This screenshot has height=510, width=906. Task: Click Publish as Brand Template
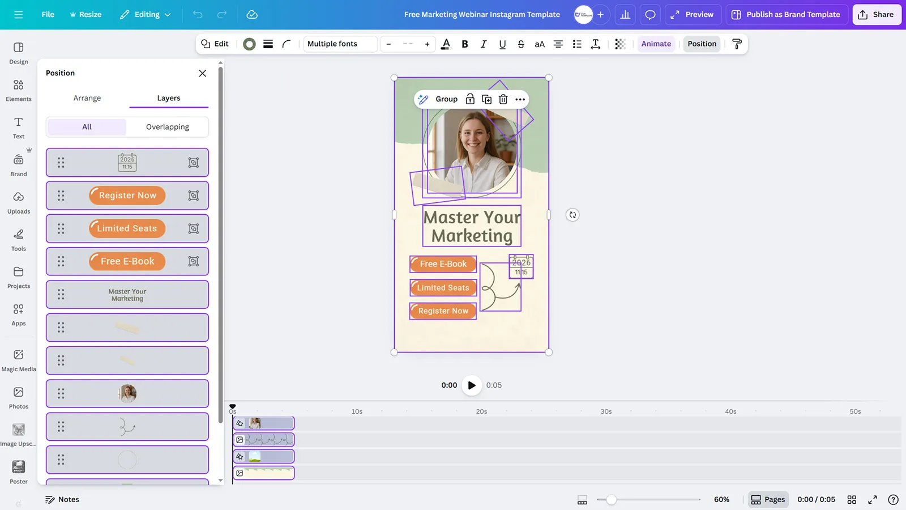[786, 15]
